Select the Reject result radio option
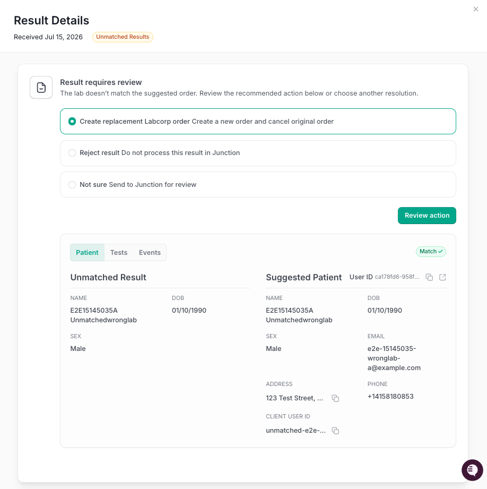487x489 pixels. 258,153
